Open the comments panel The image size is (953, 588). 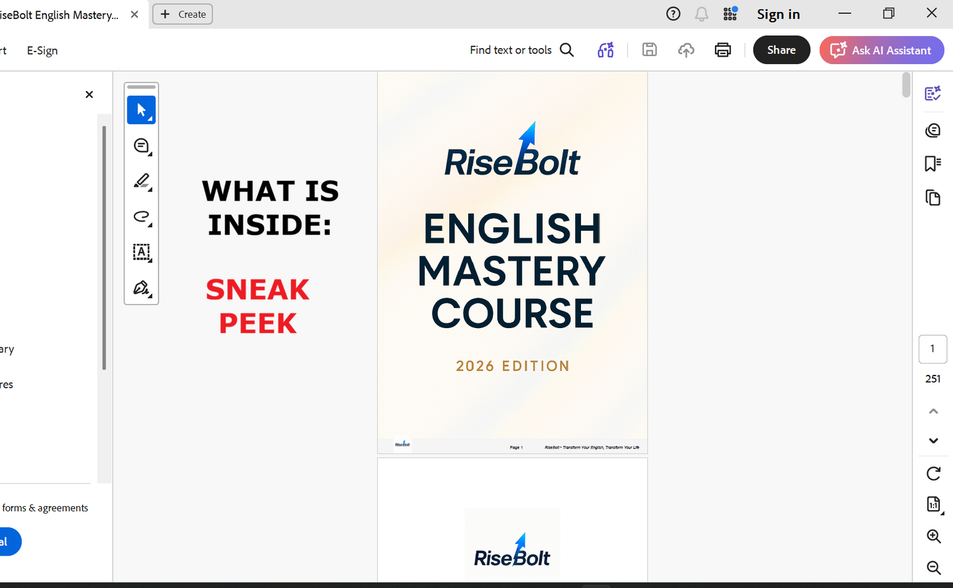pyautogui.click(x=933, y=130)
